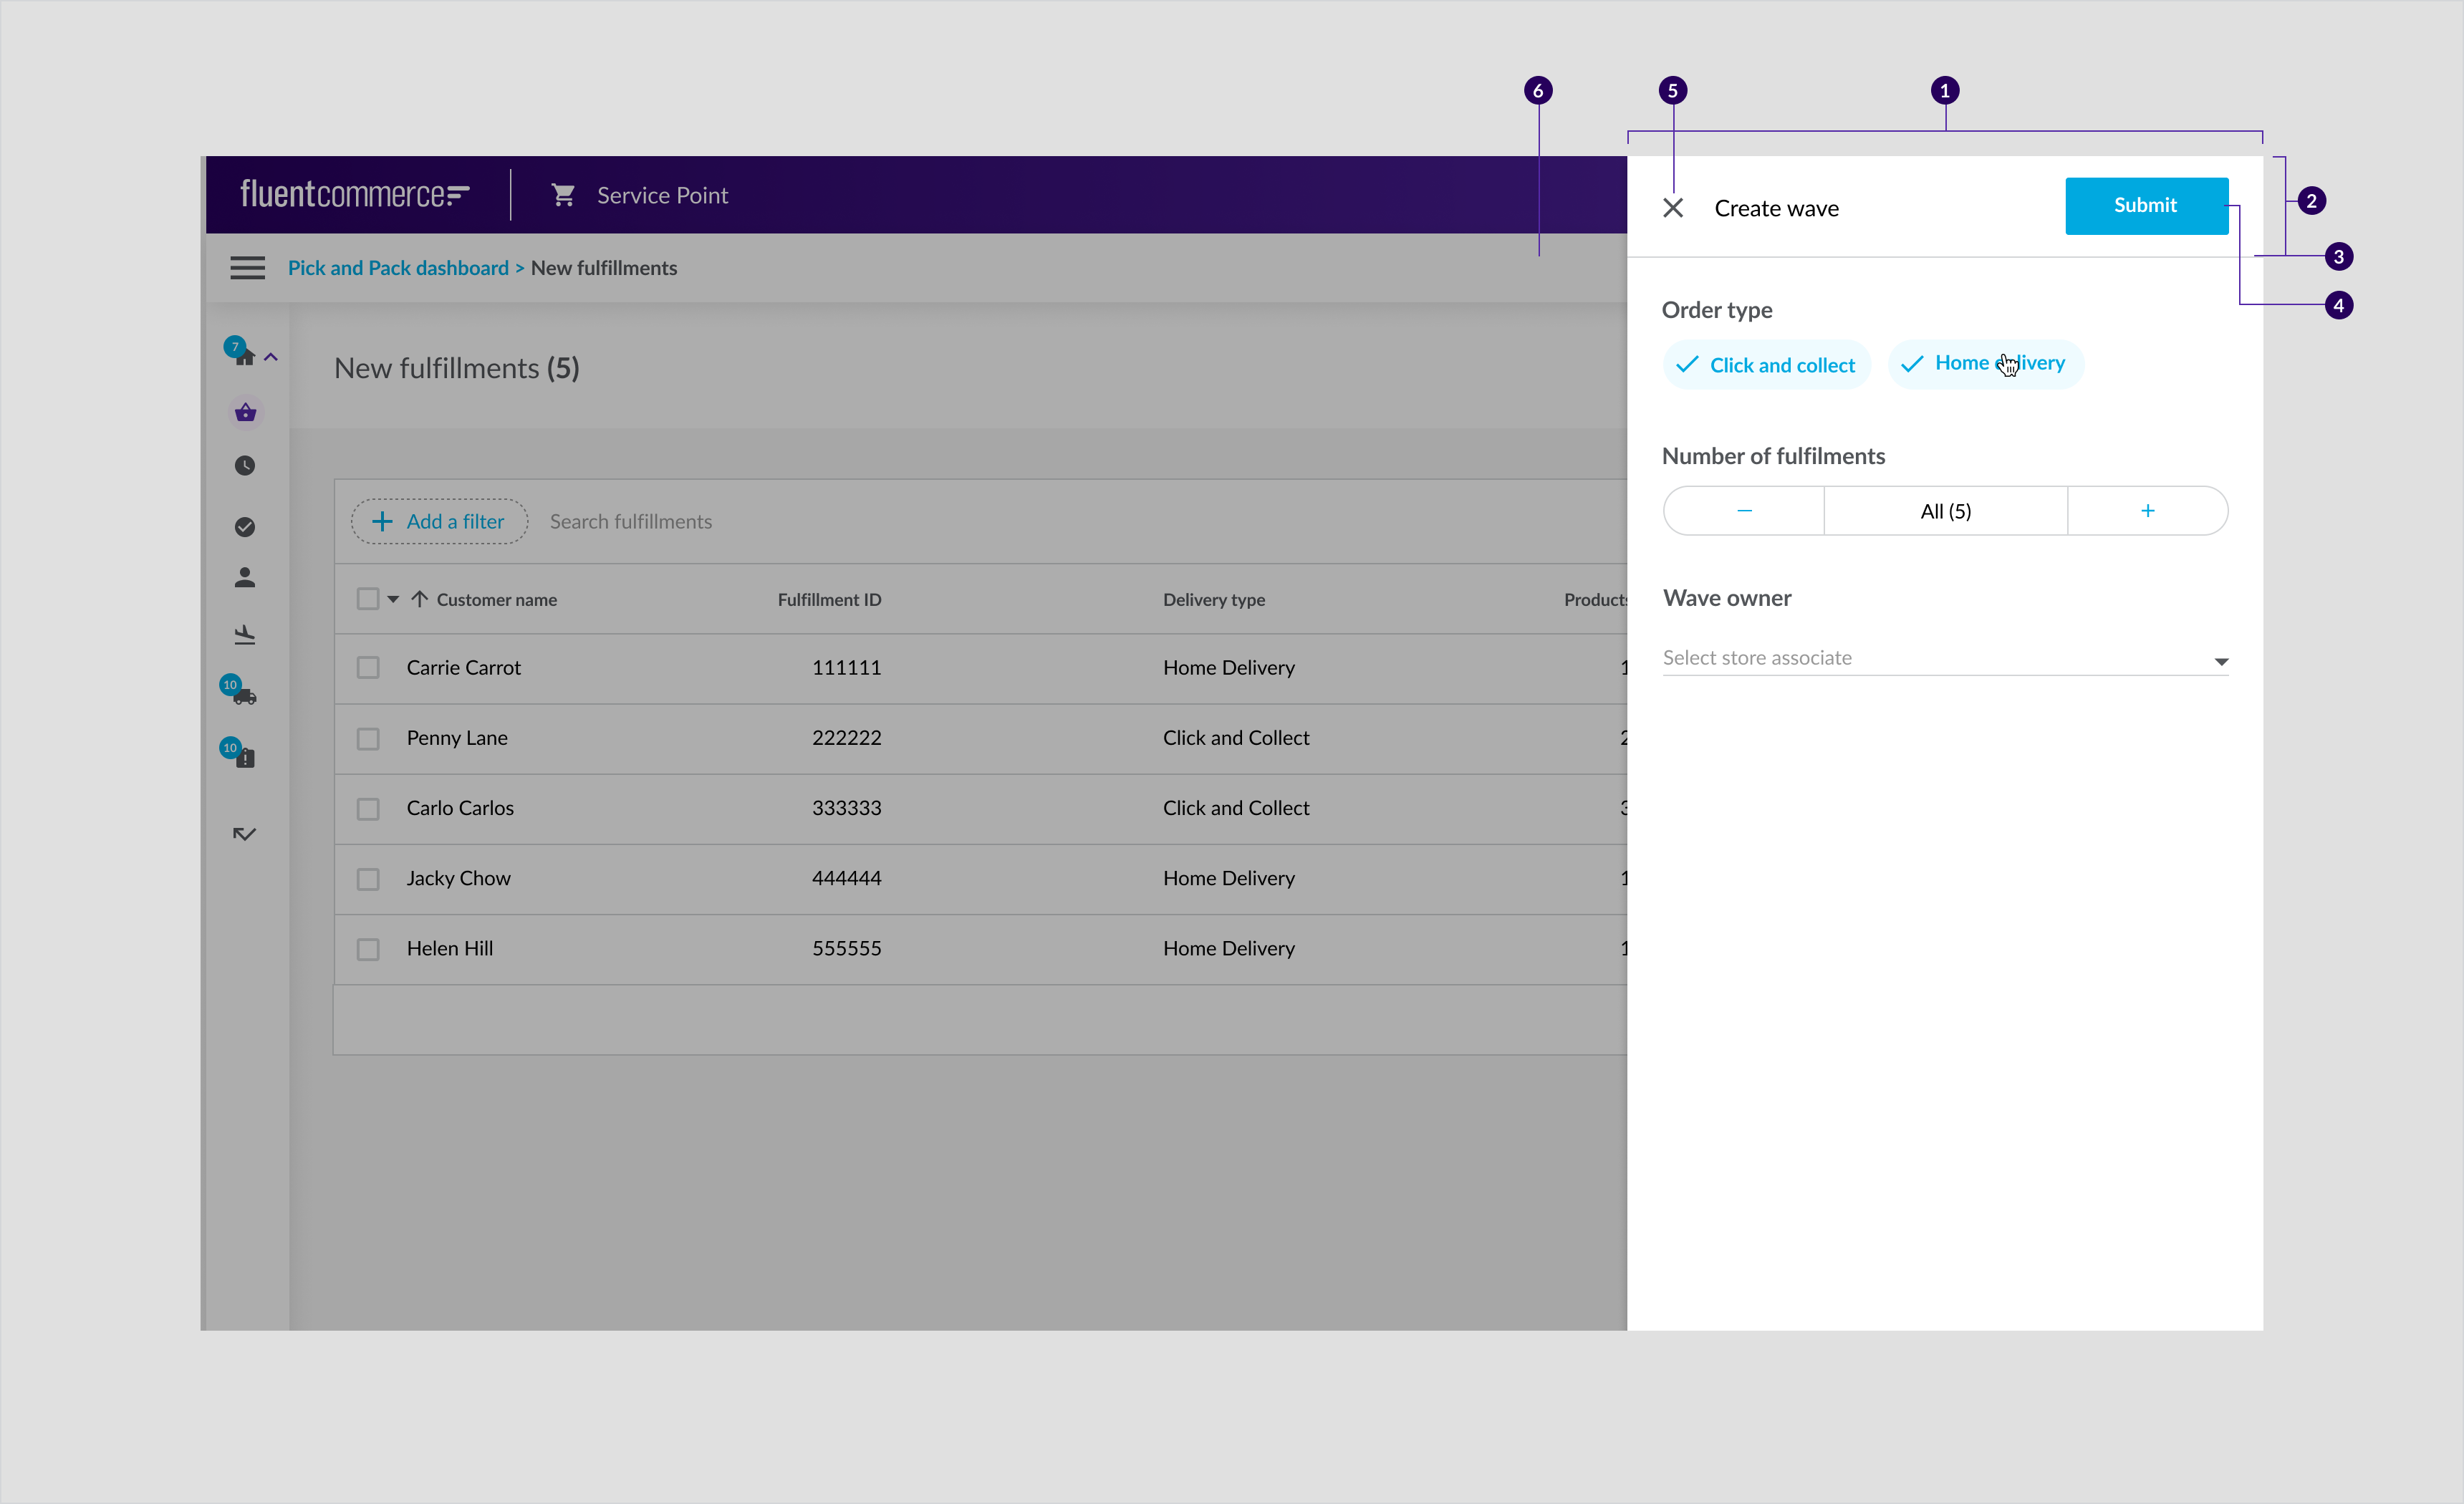This screenshot has width=2464, height=1504.
Task: Click the airplane landing sidebar icon
Action: (245, 635)
